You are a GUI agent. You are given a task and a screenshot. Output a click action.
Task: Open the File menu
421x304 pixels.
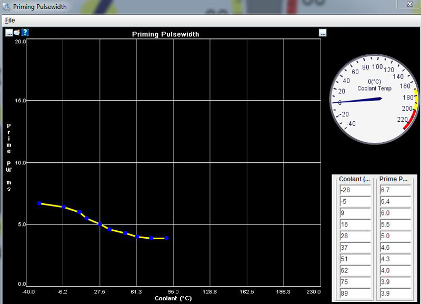coord(10,20)
